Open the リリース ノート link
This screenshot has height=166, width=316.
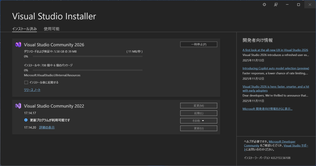pyautogui.click(x=32, y=90)
